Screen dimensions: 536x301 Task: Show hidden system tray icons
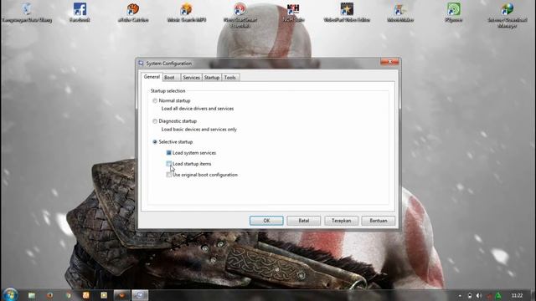460,296
